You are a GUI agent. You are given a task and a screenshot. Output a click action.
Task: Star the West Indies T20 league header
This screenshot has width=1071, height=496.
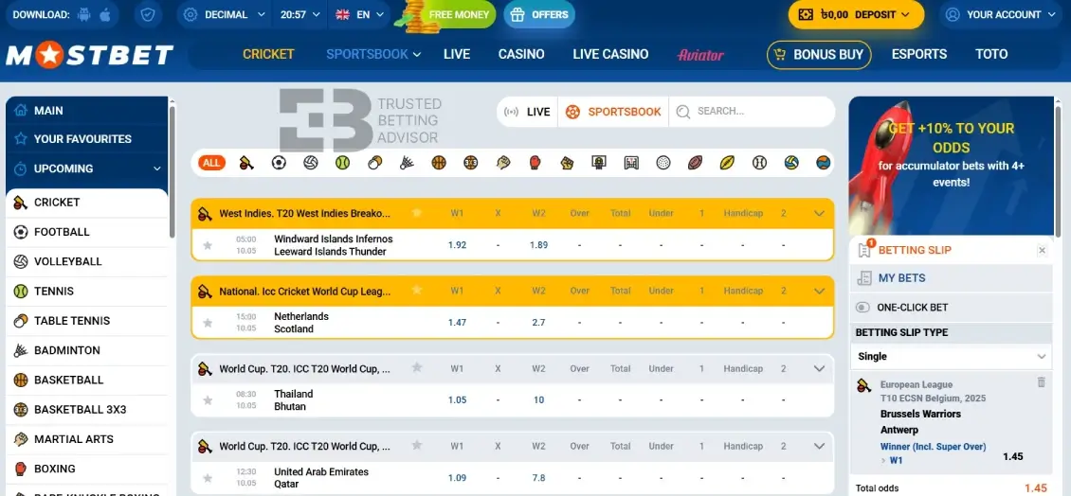[x=417, y=213]
